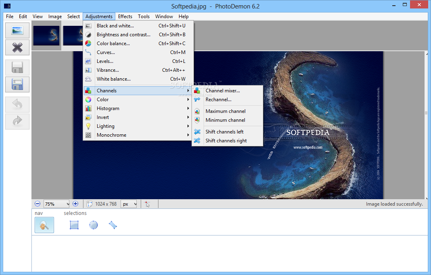Screen dimensions: 431x275
Task: Open the Select menu
Action: pos(73,17)
